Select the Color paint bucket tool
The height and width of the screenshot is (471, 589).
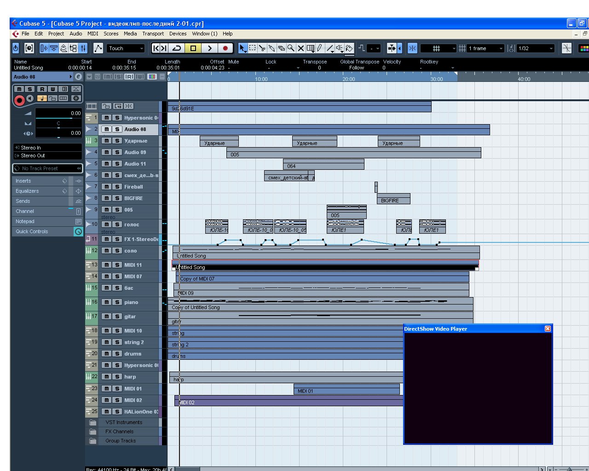tap(349, 48)
